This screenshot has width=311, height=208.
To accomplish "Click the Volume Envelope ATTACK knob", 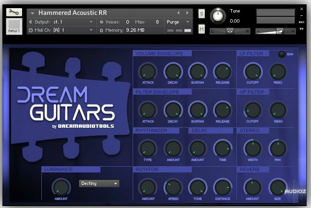I will (148, 72).
